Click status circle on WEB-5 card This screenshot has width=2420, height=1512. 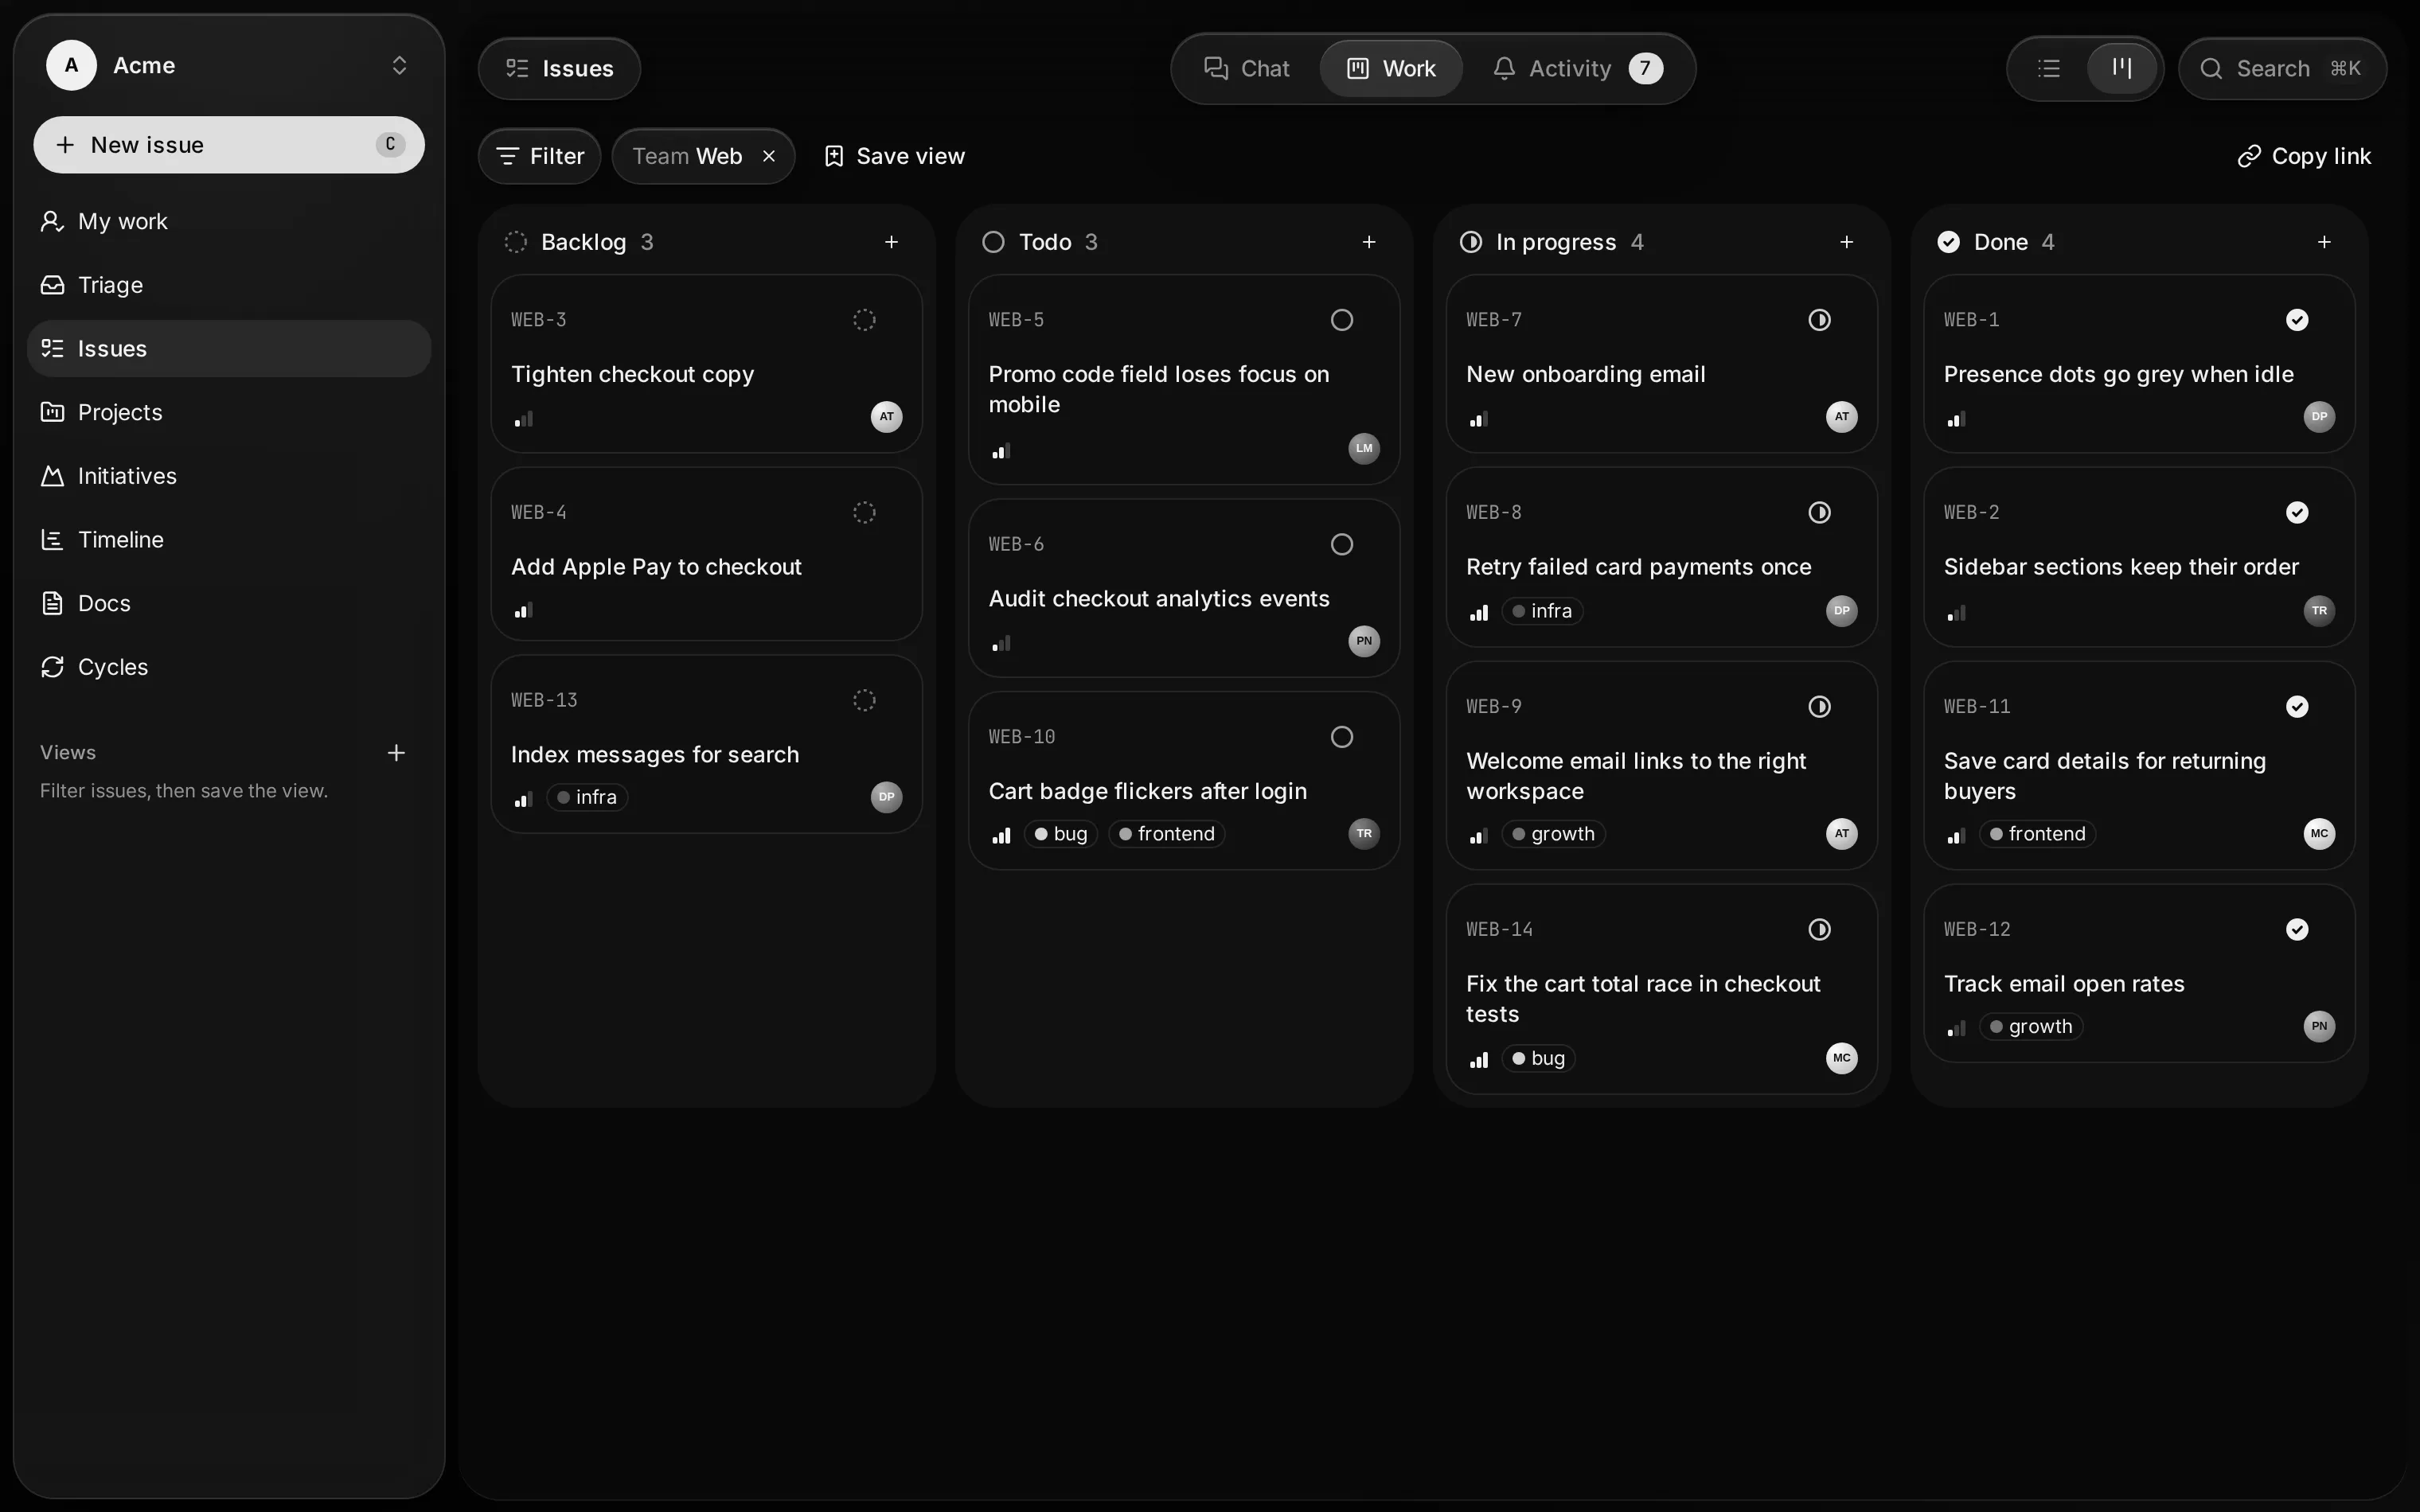[x=1342, y=320]
